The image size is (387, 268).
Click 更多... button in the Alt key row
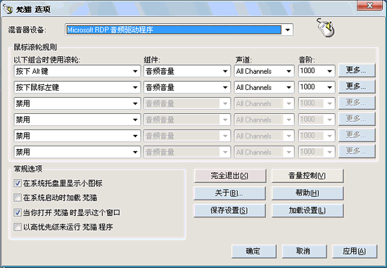click(357, 70)
